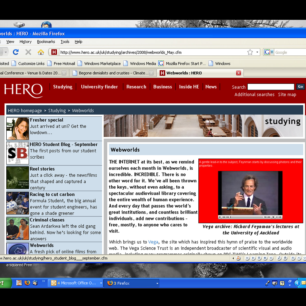This screenshot has width=306, height=306.
Task: Open the Mozilla Firefox Start Page bookmark
Action: coord(182,63)
